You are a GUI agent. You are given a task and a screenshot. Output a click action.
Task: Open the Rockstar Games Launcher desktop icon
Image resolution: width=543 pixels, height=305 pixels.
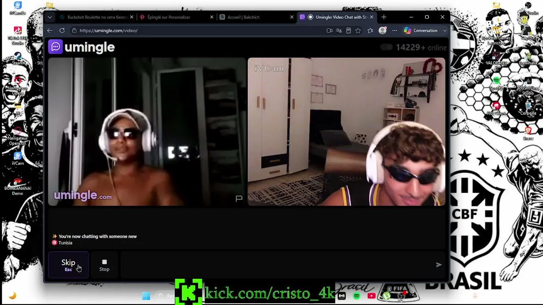496,36
